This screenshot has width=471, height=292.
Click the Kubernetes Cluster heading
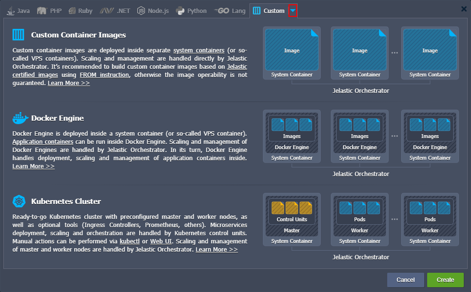66,201
